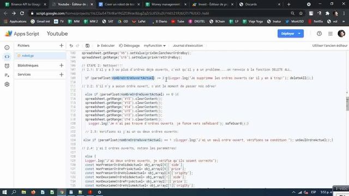349x196 pixels.
Task: Add a service next to Services
Action: click(x=62, y=75)
